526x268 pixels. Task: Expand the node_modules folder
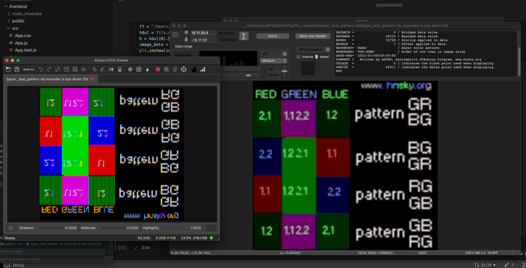pyautogui.click(x=27, y=14)
